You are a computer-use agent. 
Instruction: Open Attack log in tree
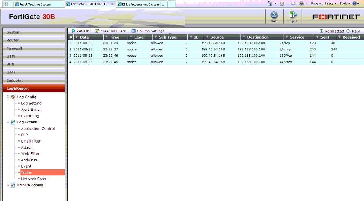(26, 147)
